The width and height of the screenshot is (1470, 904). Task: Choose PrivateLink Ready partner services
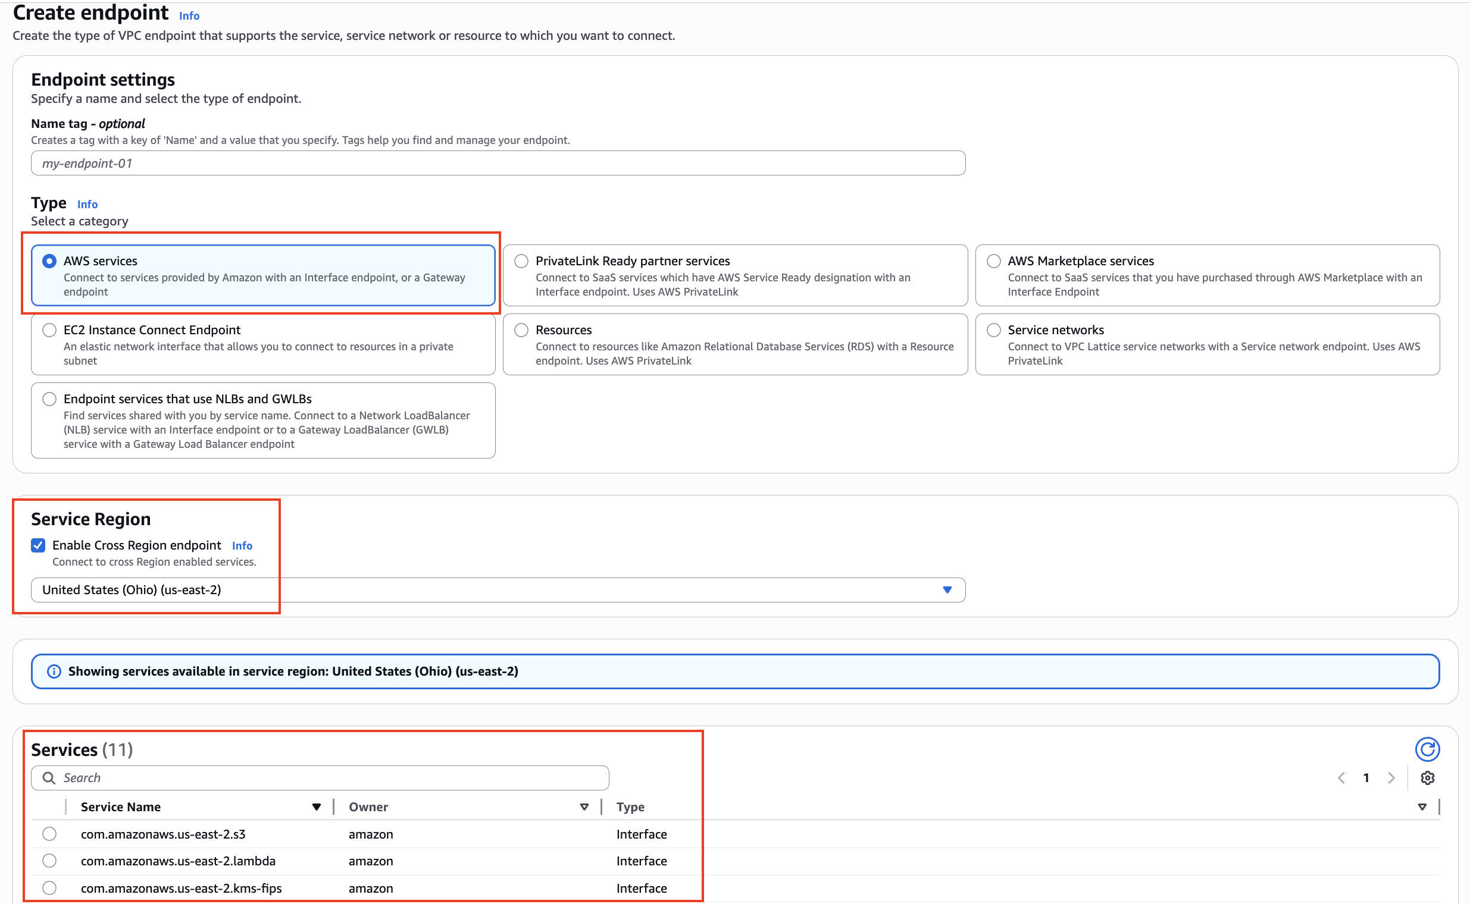(x=521, y=260)
